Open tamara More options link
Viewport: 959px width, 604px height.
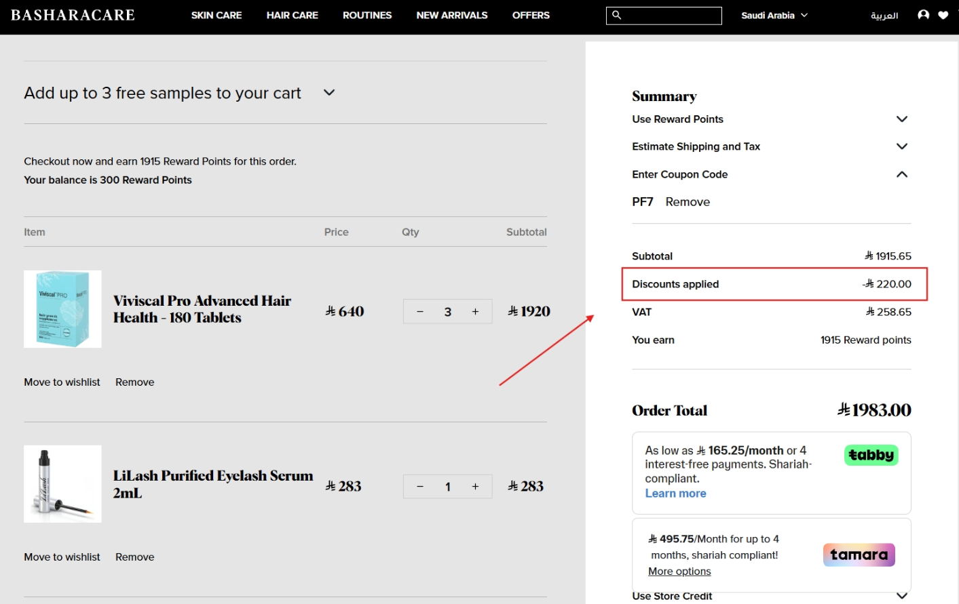[x=679, y=571]
